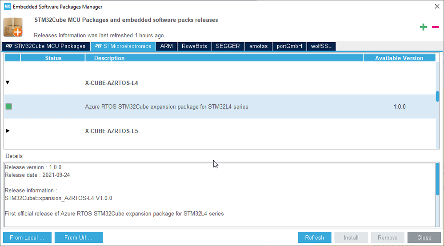Switch to the SEGGER tab
This screenshot has height=246, width=444.
228,46
